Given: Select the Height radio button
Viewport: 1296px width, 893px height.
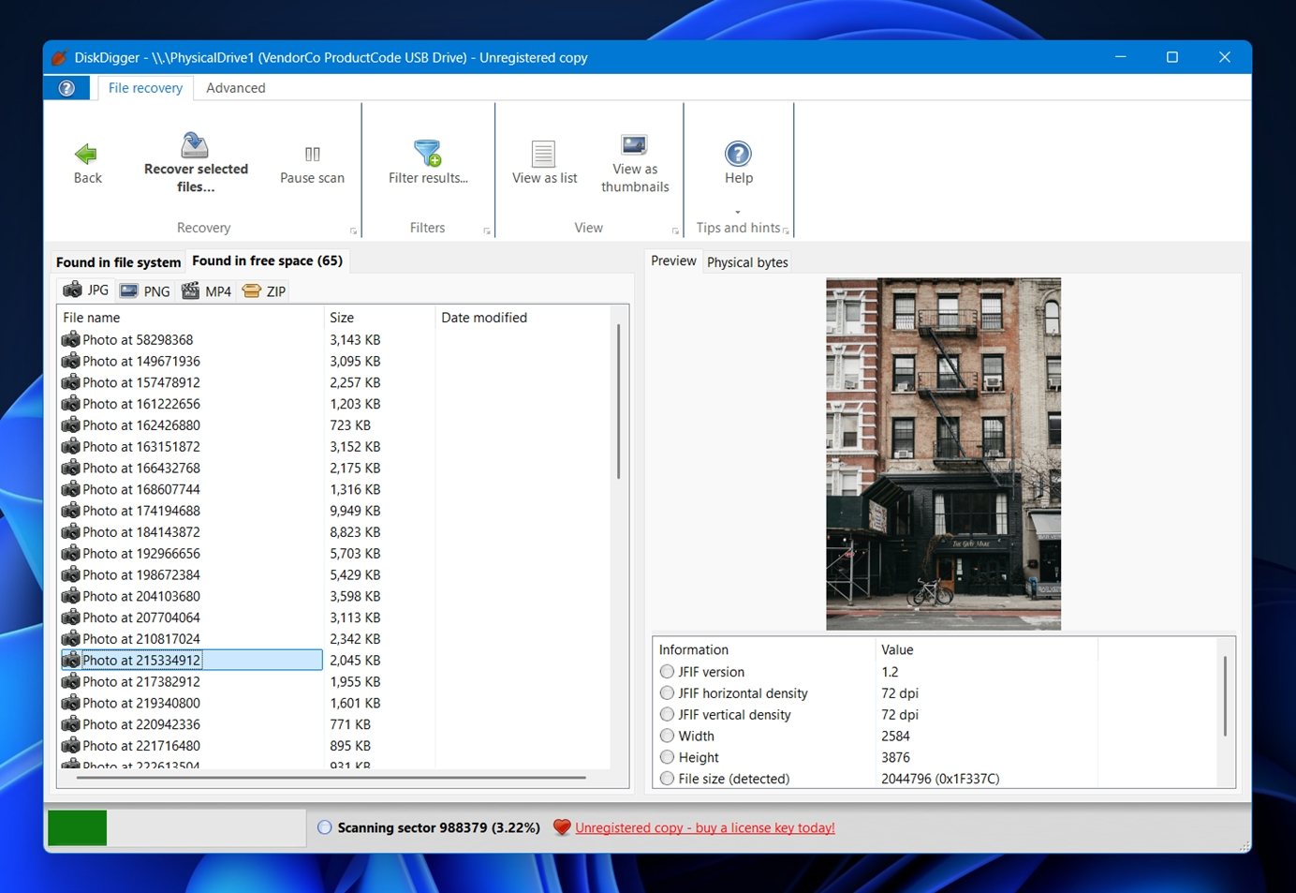Looking at the screenshot, I should point(667,757).
